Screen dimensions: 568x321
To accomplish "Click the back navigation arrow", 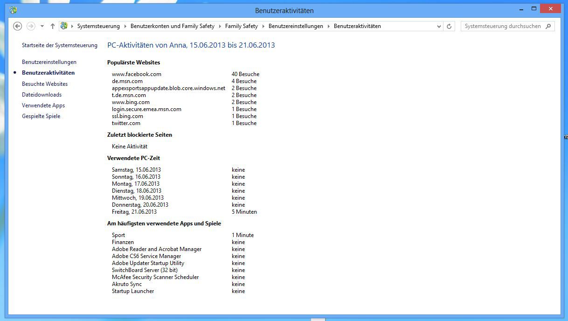I will 18,26.
